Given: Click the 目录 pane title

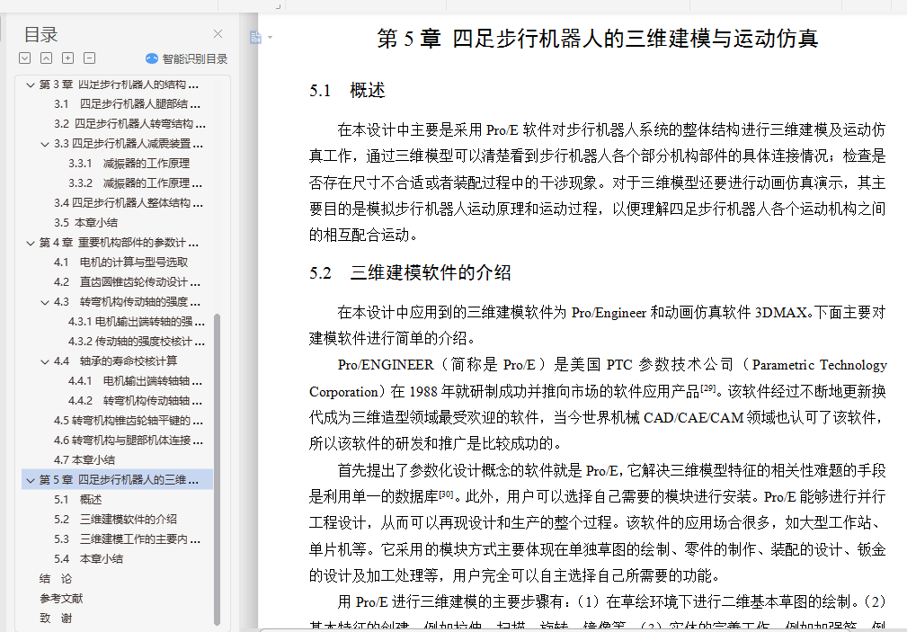Looking at the screenshot, I should point(40,34).
